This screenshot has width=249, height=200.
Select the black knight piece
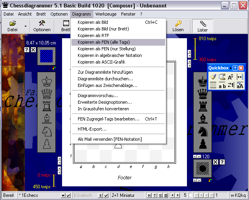(203, 131)
